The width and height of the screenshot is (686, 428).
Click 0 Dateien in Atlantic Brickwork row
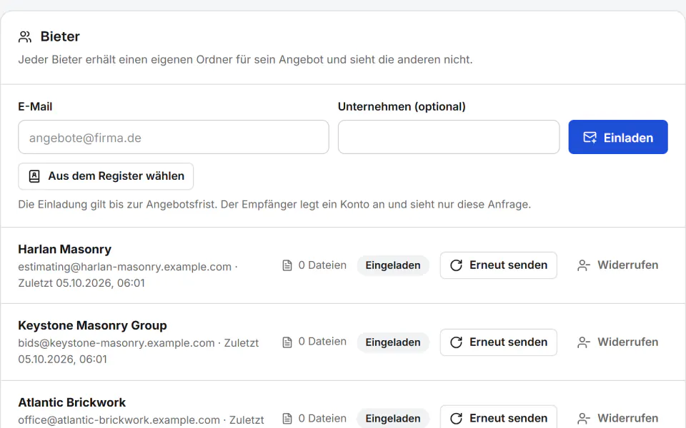pos(322,419)
